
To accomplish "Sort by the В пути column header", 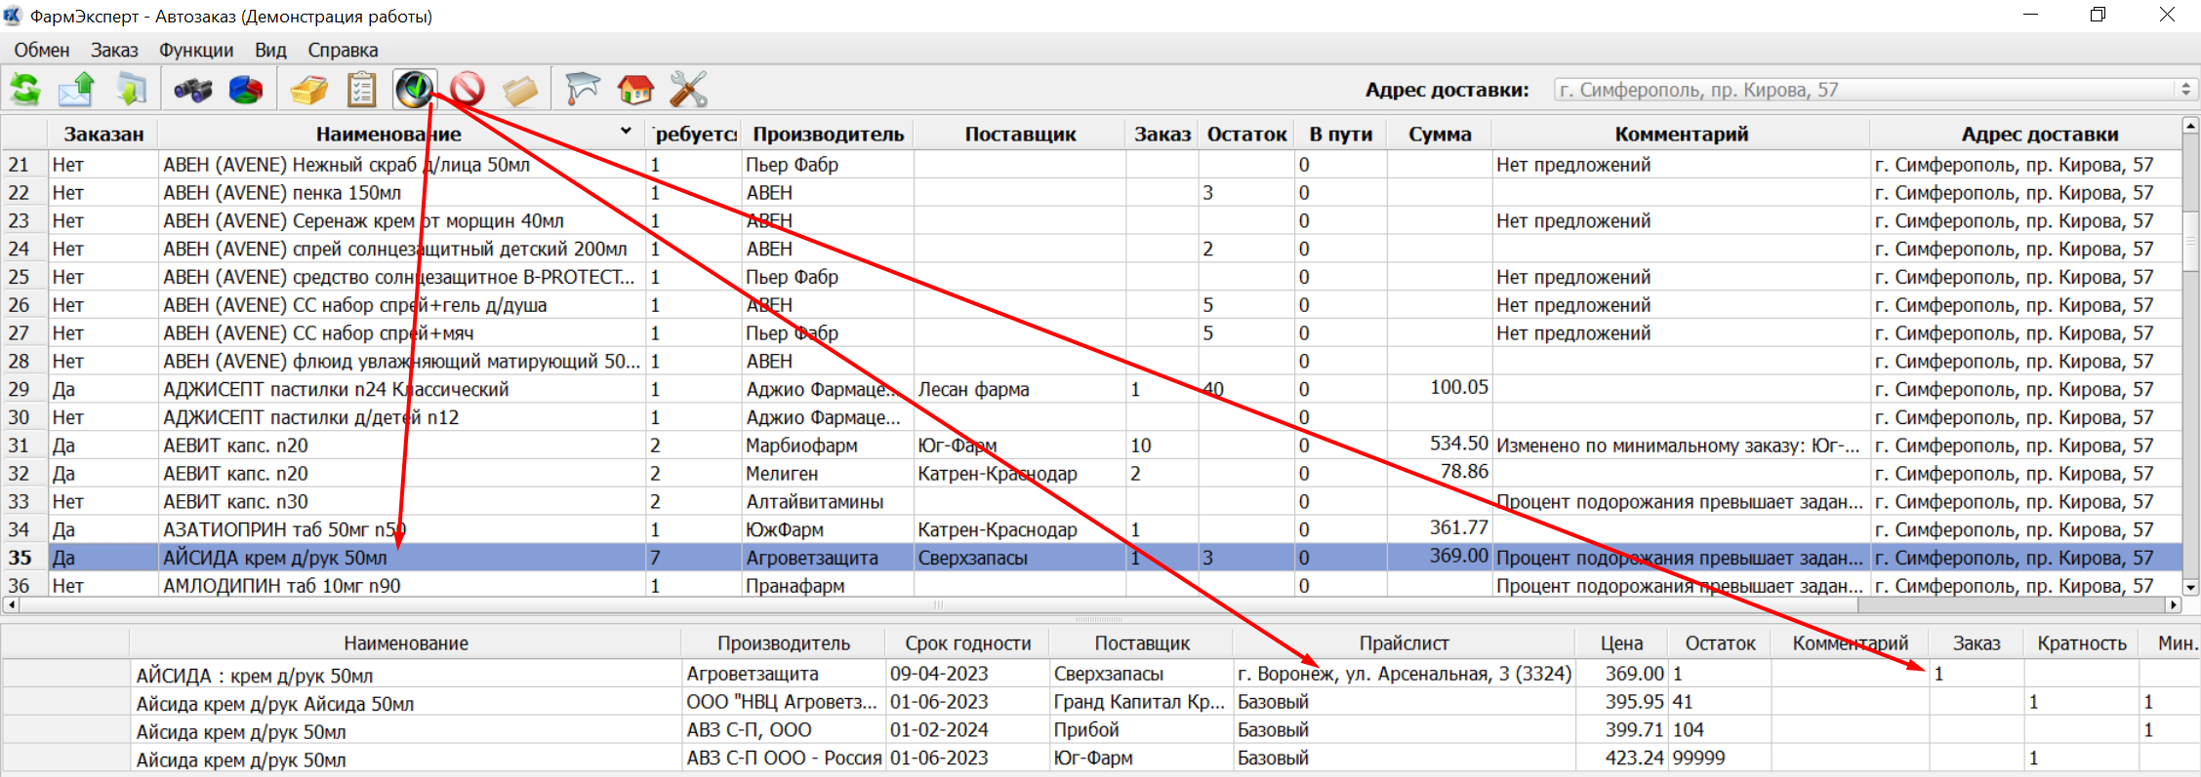I will pyautogui.click(x=1341, y=135).
